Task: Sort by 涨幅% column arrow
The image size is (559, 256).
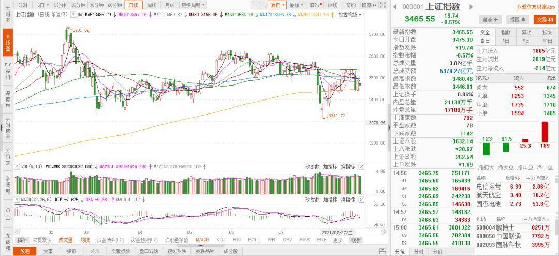Action: point(517,178)
